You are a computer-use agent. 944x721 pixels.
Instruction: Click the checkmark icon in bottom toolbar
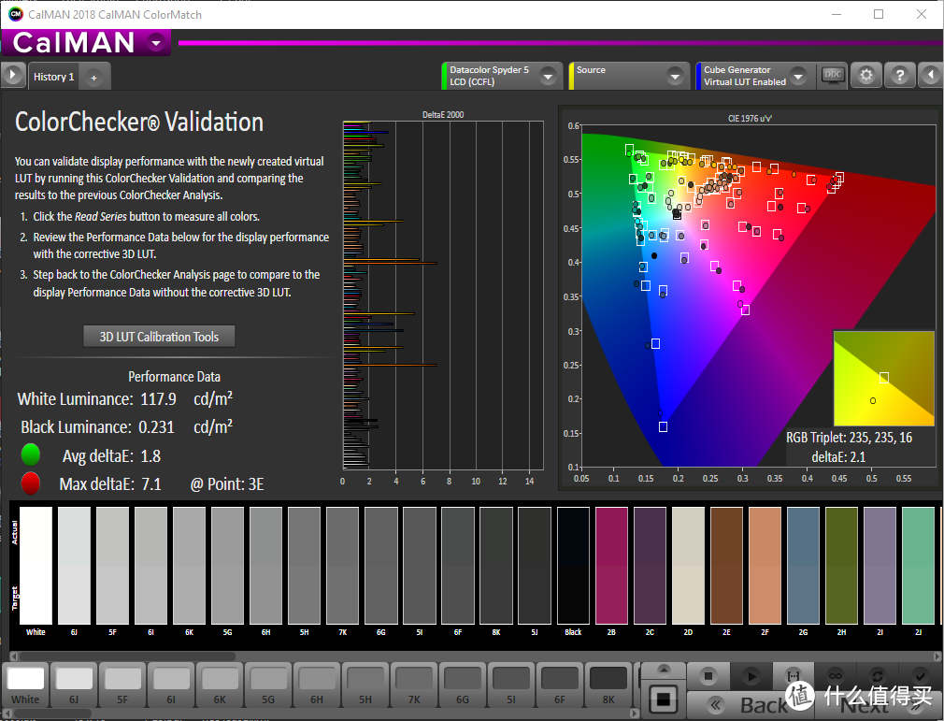920,675
